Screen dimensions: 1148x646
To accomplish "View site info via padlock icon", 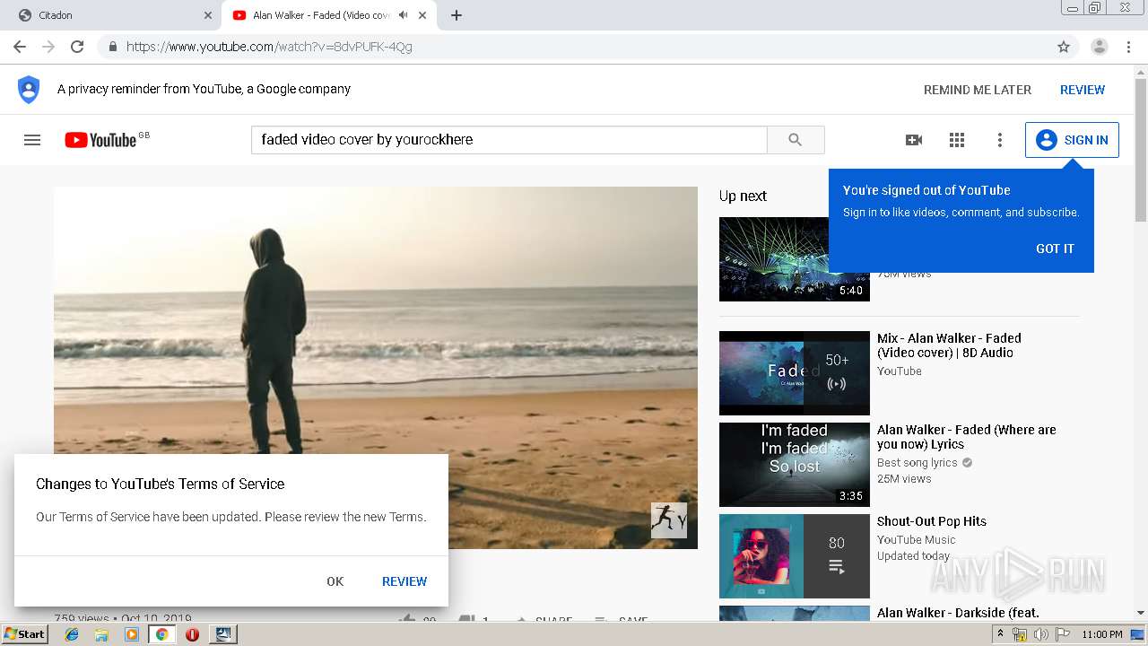I will [113, 47].
